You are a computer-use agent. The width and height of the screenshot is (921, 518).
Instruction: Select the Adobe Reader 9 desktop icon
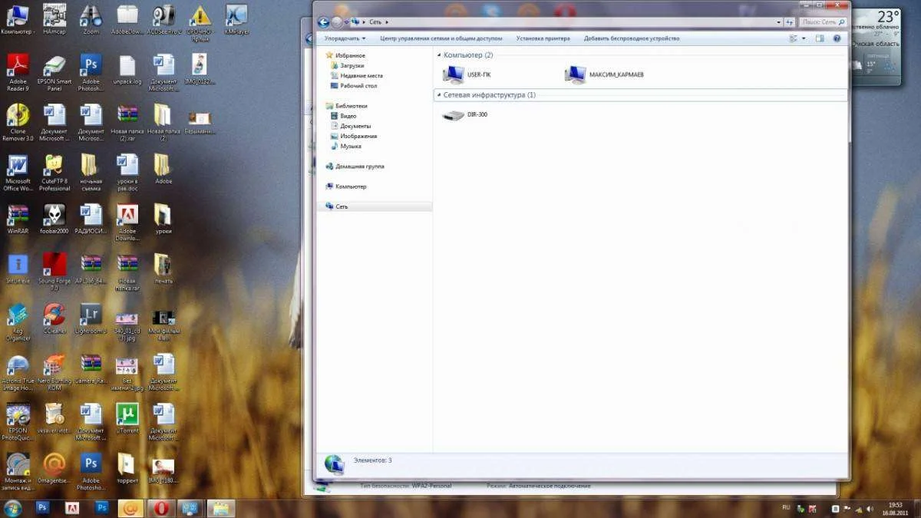click(18, 73)
